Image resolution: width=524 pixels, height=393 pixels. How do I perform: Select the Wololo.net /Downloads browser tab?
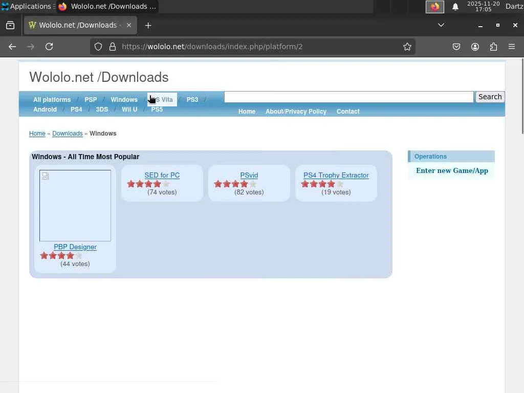80,25
